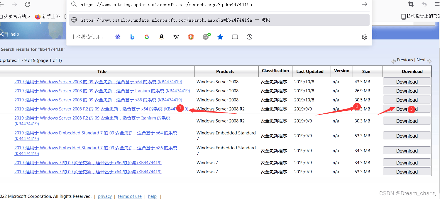Screen dimensions: 440x199
Task: Reload the current page
Action: [28, 4]
